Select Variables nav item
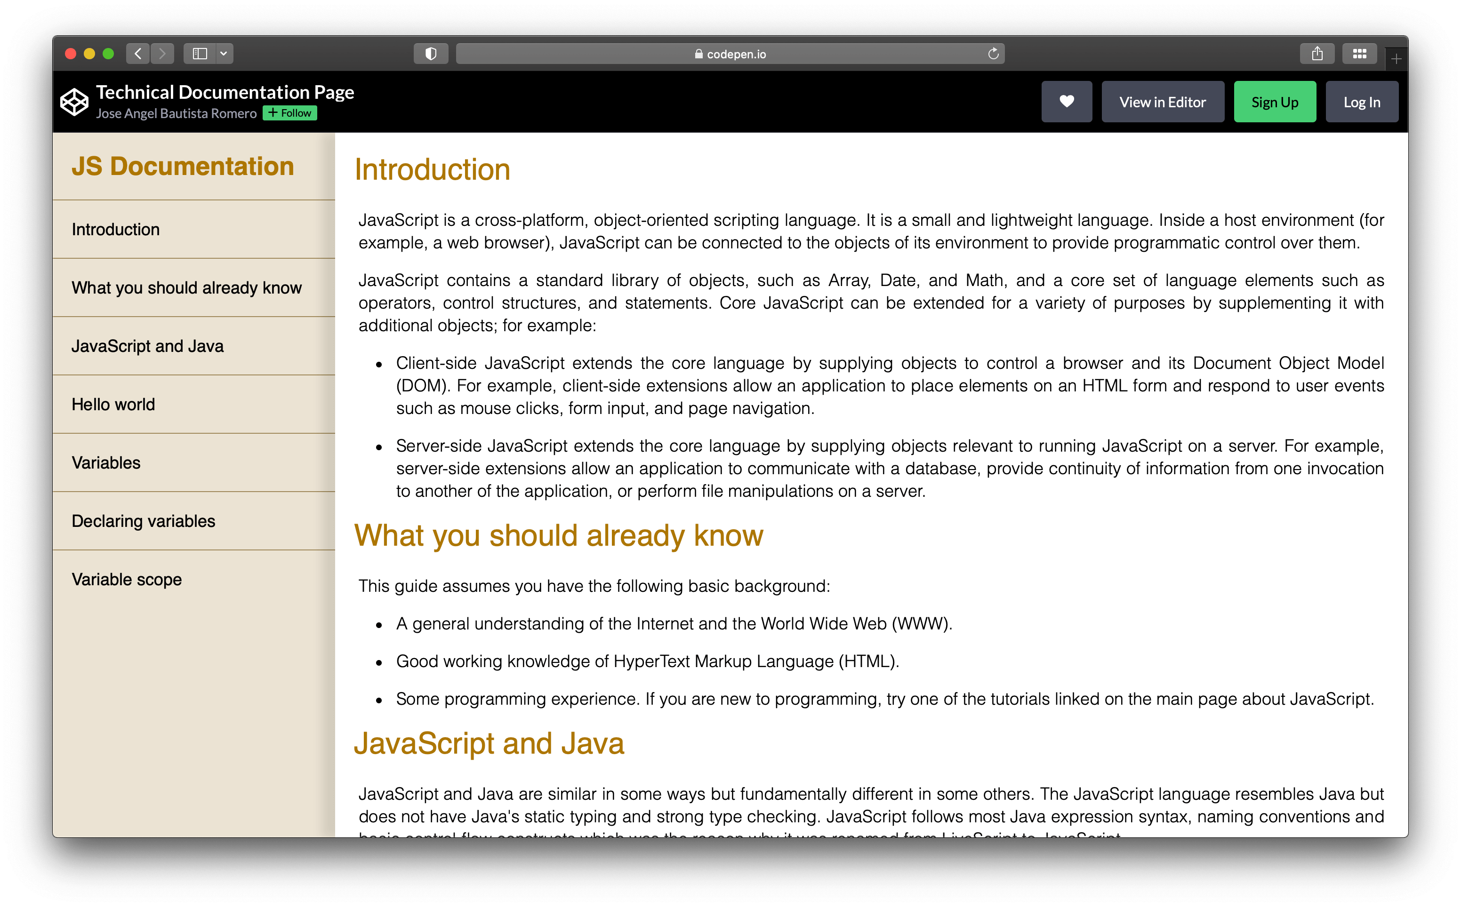Image resolution: width=1461 pixels, height=907 pixels. pyautogui.click(x=194, y=462)
